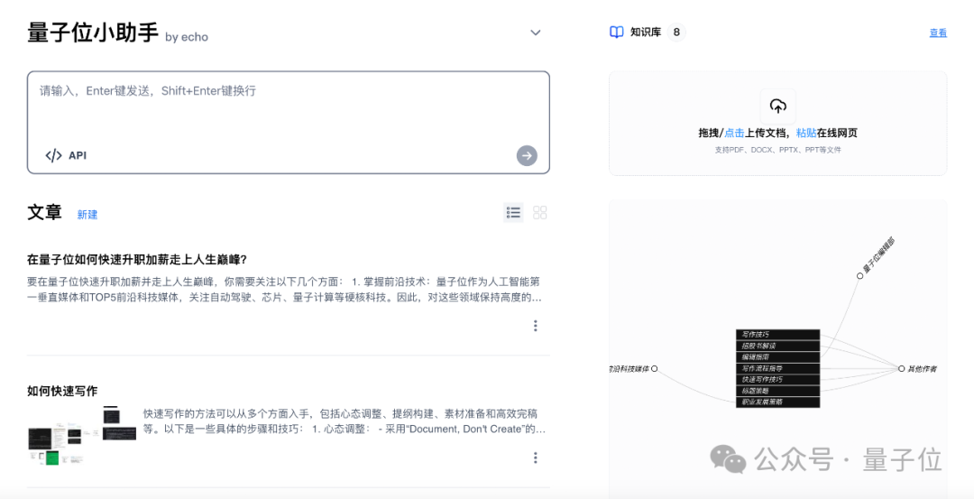
Task: Switch articles to list view
Action: (513, 213)
